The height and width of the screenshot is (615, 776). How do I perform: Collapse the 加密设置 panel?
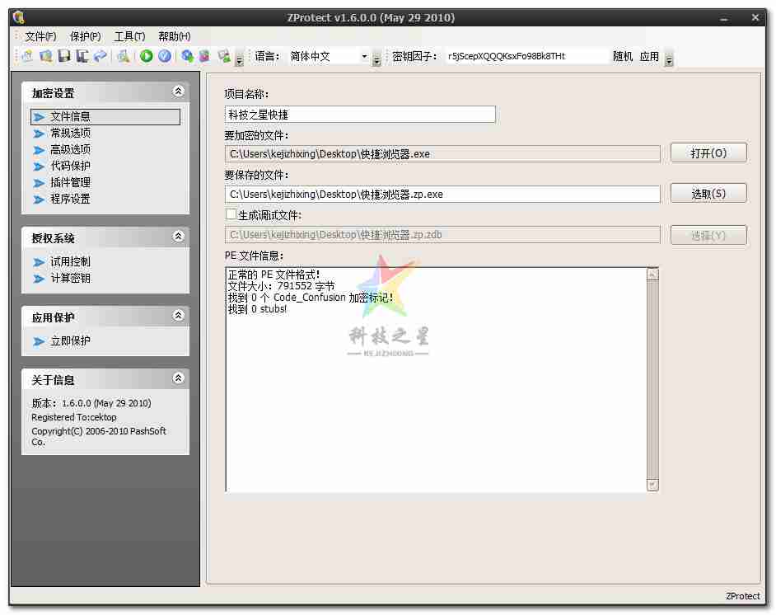[178, 92]
